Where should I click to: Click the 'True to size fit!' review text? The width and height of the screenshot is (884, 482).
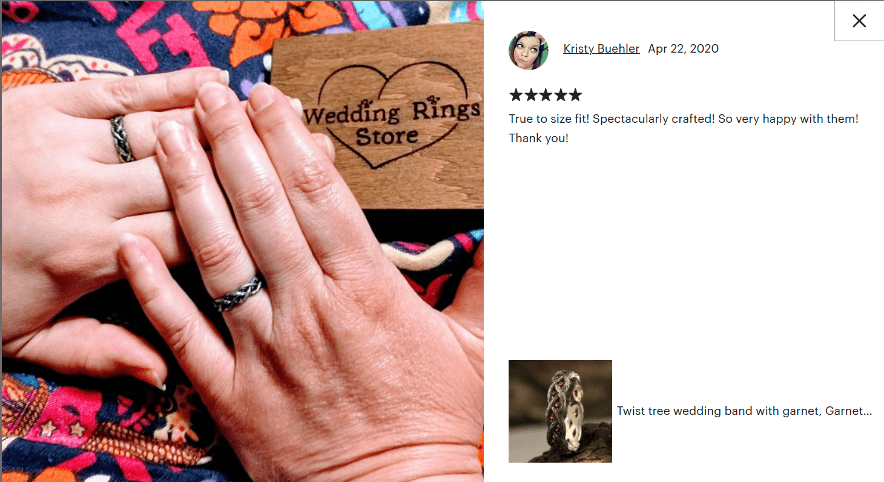(x=549, y=119)
